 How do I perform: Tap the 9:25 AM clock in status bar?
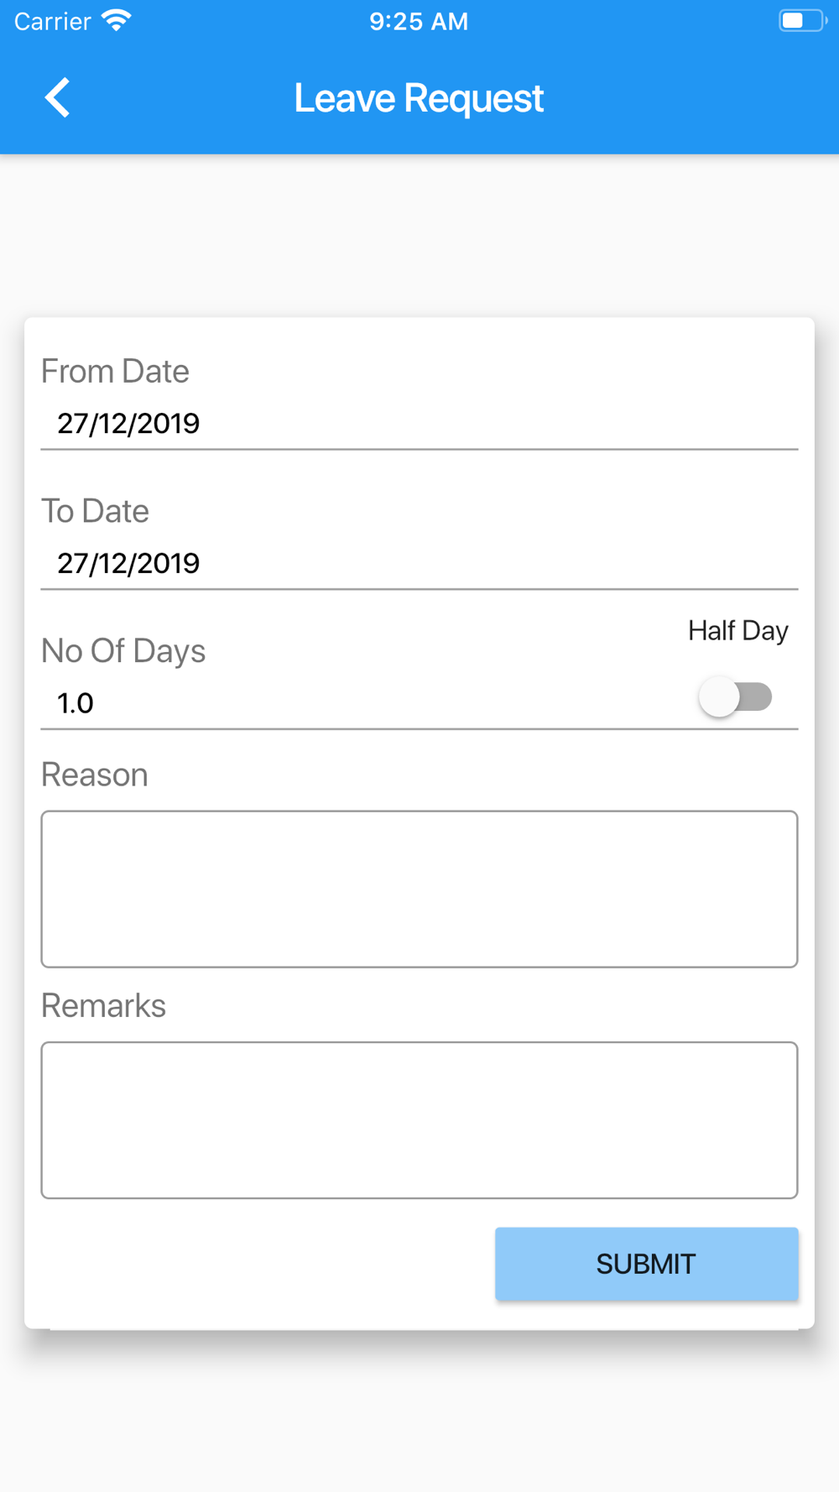pos(419,21)
